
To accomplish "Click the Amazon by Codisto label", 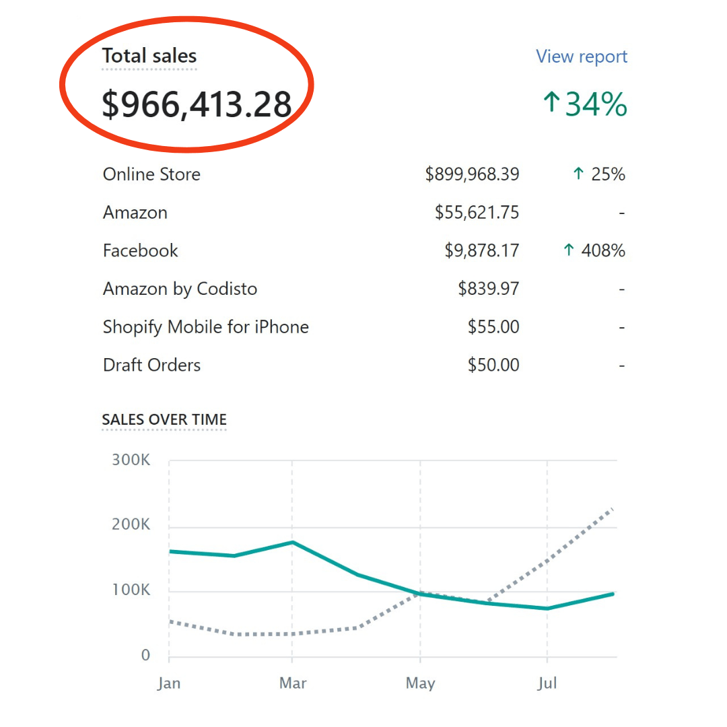I will pos(180,289).
